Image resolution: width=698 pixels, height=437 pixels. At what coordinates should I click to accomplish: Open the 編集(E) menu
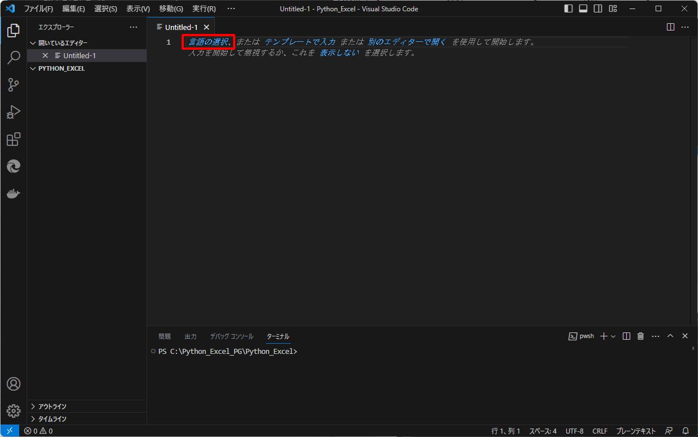click(74, 8)
